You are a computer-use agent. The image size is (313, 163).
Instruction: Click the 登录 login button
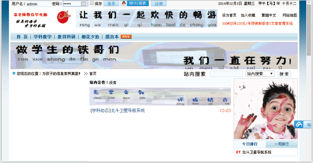point(111,4)
